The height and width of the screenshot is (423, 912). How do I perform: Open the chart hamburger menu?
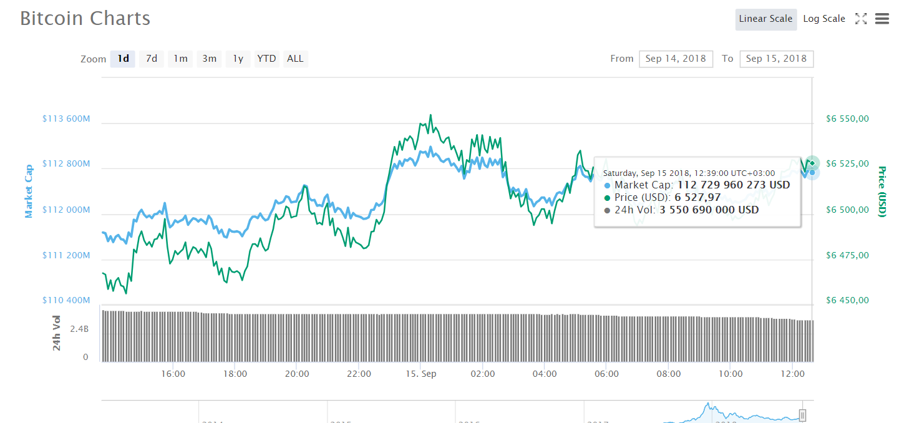coord(881,19)
